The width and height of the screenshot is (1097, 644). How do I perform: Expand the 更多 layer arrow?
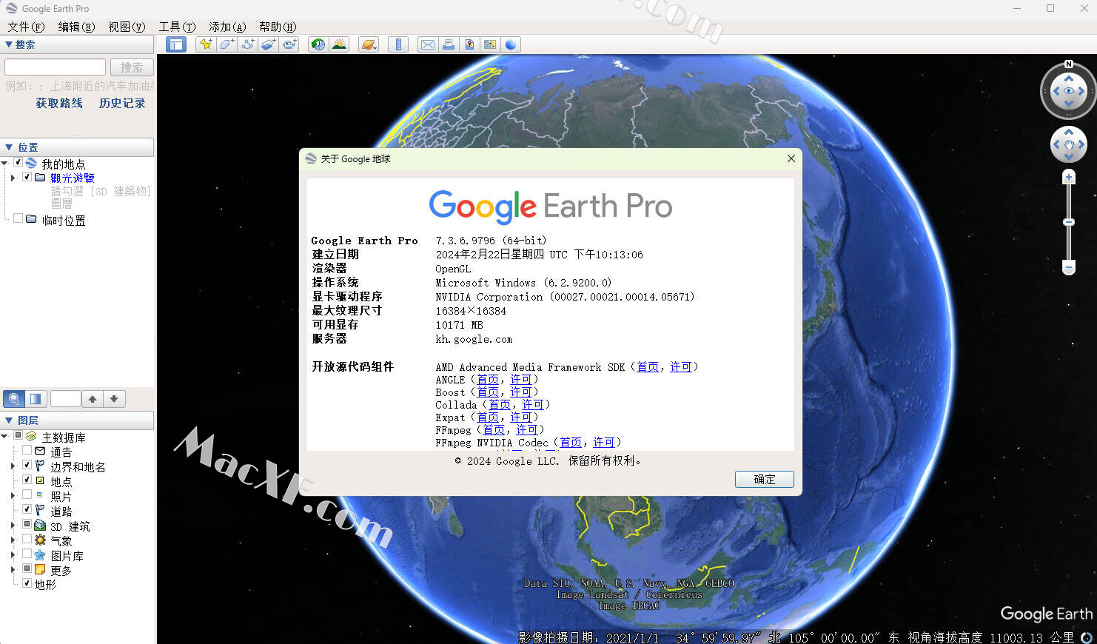13,569
